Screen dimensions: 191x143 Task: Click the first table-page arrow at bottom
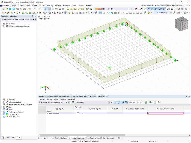pyautogui.click(x=39, y=138)
